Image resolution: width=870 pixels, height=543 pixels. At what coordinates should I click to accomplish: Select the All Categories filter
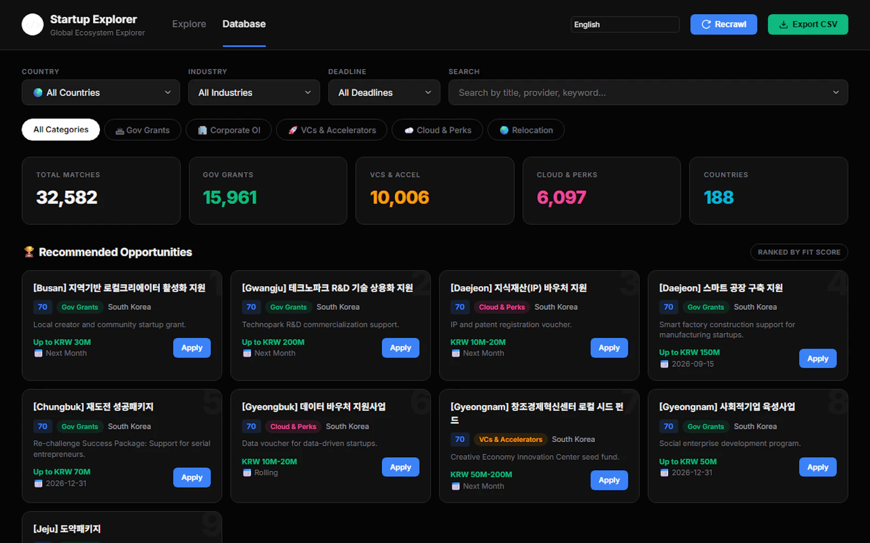pyautogui.click(x=61, y=130)
